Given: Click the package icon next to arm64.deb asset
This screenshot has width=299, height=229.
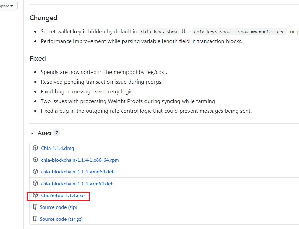Looking at the screenshot, I should tap(35, 183).
